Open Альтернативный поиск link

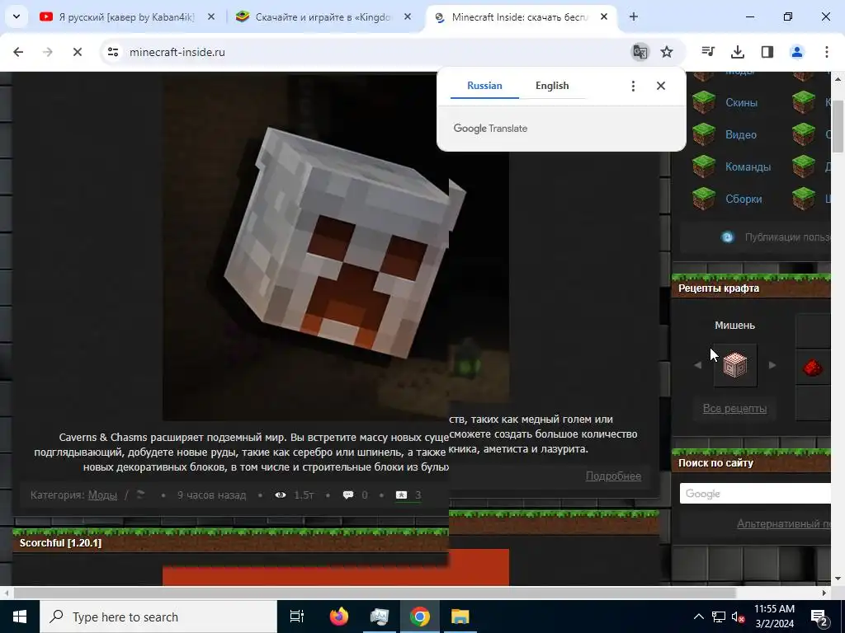coord(784,523)
